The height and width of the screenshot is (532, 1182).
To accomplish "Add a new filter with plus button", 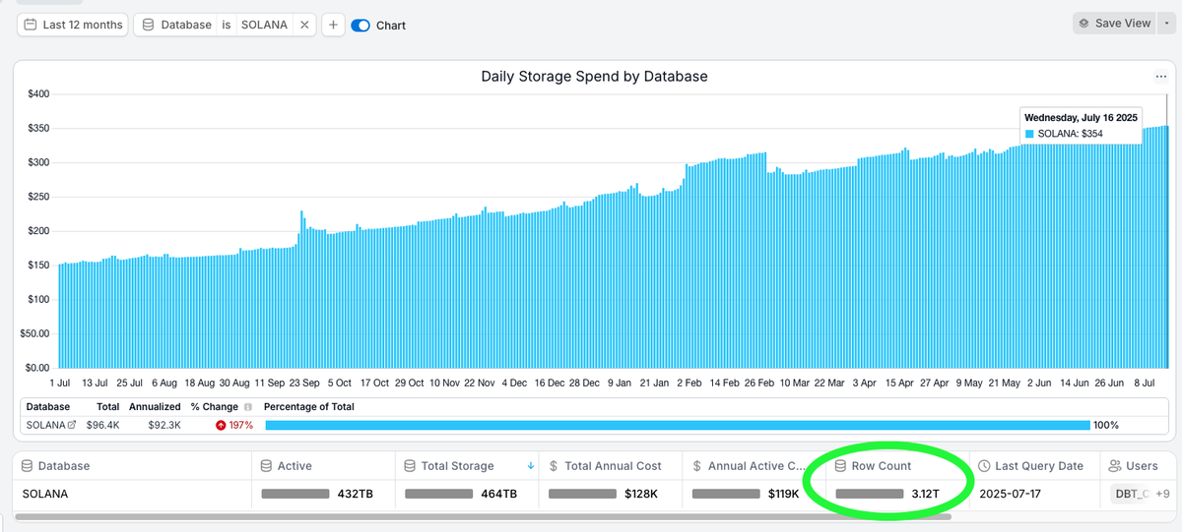I will (332, 25).
